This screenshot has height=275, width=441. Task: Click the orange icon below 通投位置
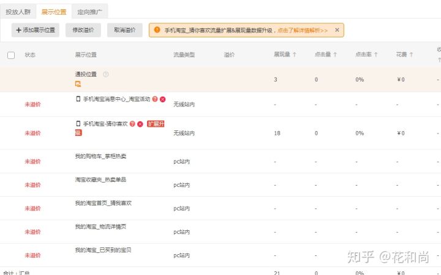(x=78, y=84)
